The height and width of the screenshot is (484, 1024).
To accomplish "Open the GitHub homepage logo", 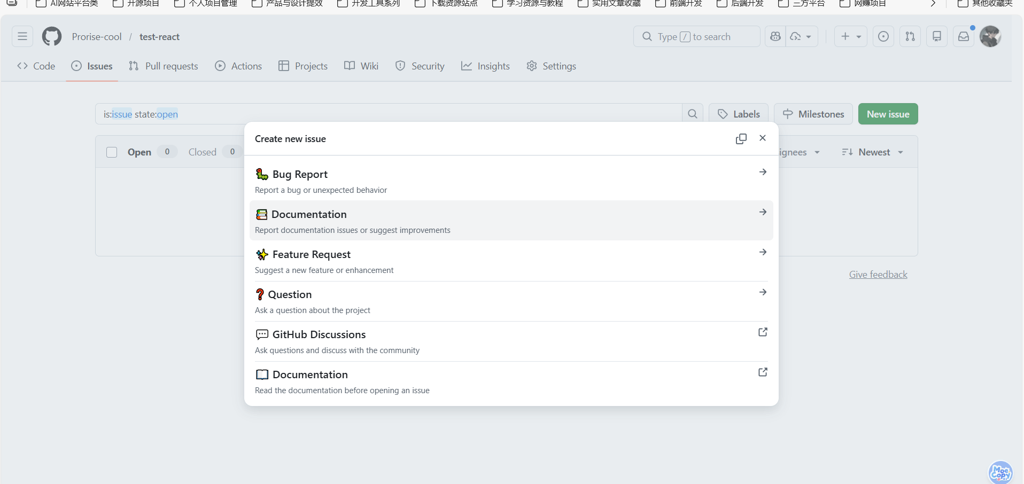I will coord(52,36).
